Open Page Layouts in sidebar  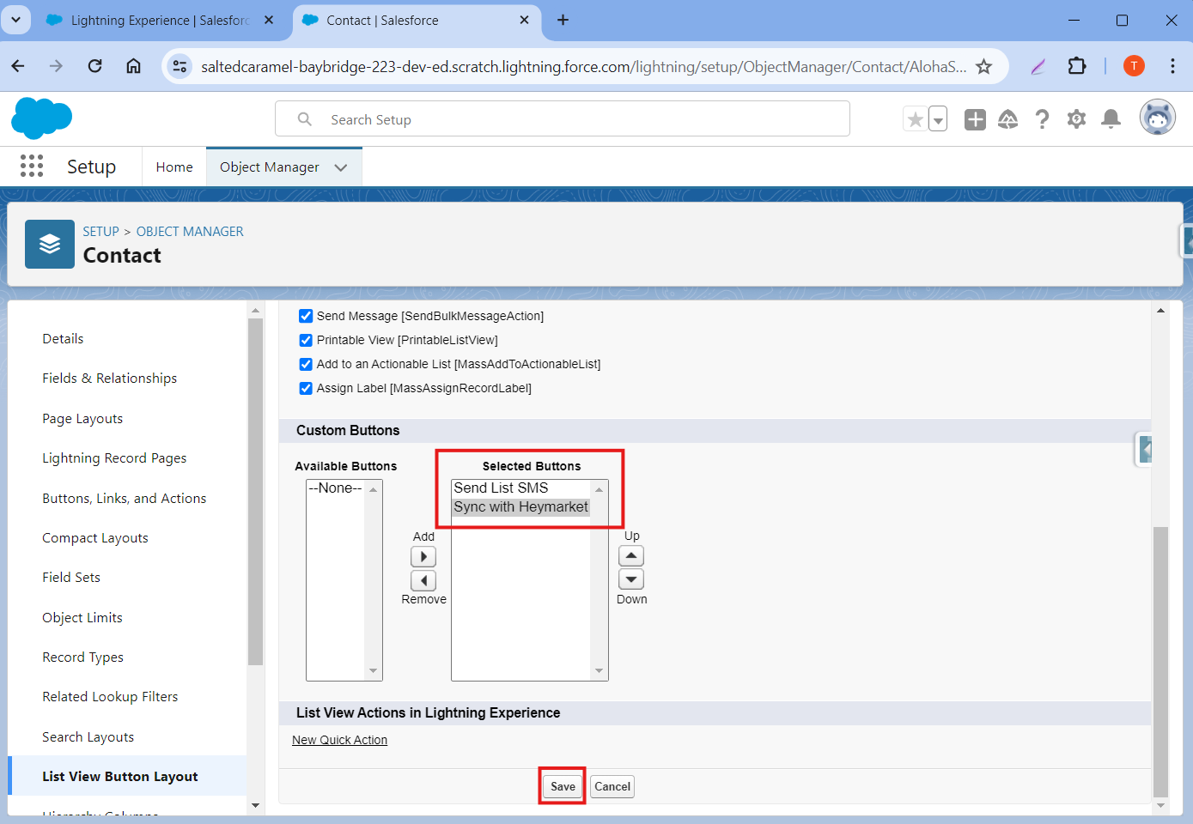pos(82,418)
